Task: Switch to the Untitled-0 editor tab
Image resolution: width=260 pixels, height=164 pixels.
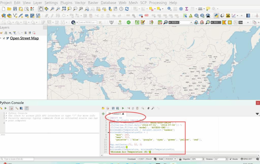Action: click(117, 114)
